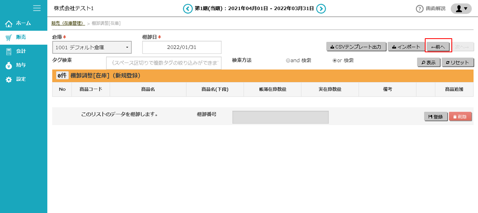This screenshot has width=478, height=213.
Task: Open the 画面解説 help icon
Action: [x=420, y=9]
